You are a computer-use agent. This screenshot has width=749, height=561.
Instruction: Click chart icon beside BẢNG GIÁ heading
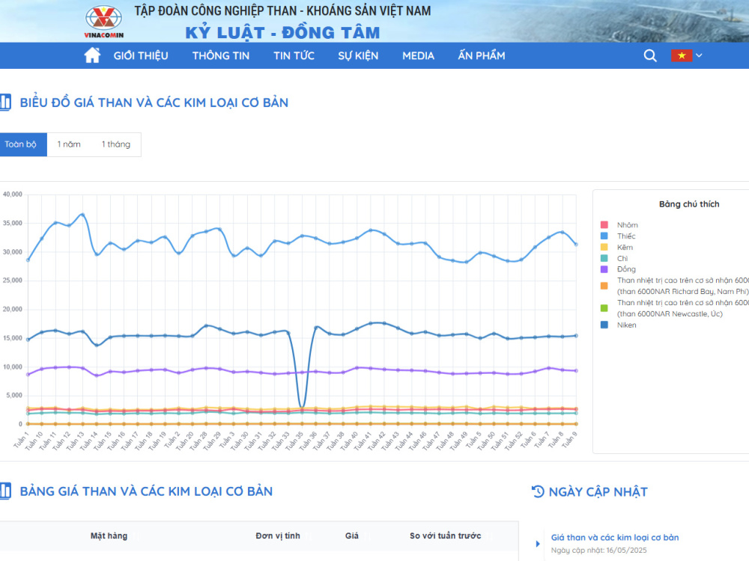point(5,491)
